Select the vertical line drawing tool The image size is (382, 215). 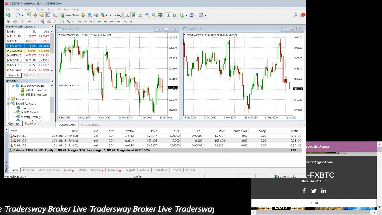(x=22, y=21)
